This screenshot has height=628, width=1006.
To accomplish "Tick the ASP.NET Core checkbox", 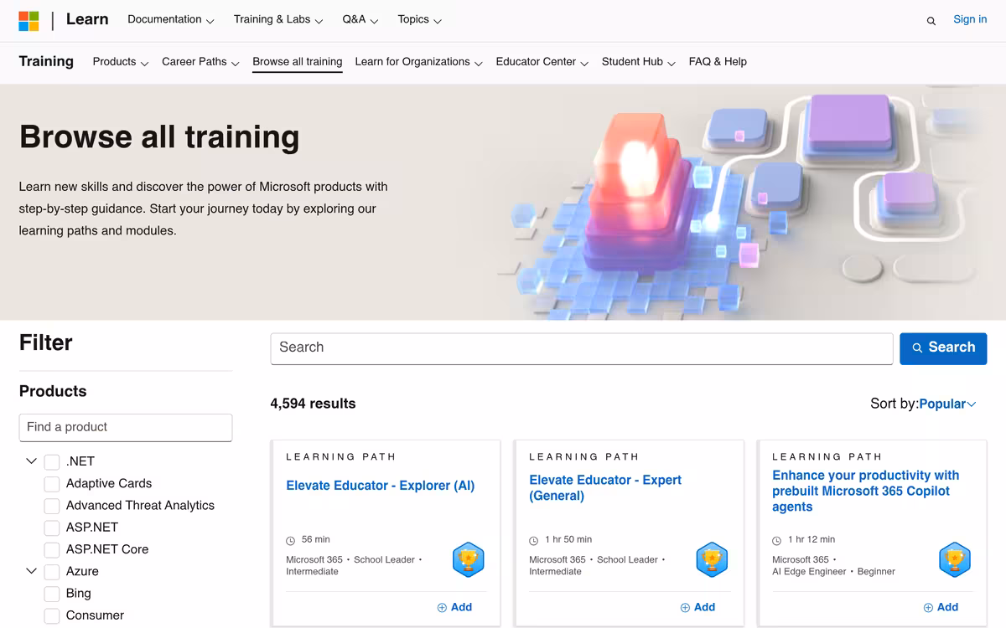I will click(x=52, y=550).
